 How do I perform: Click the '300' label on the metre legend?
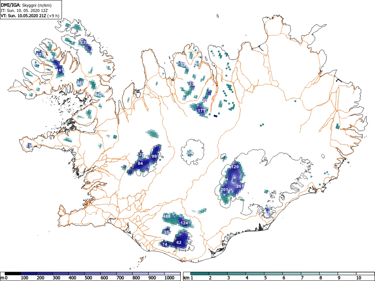[57, 278]
